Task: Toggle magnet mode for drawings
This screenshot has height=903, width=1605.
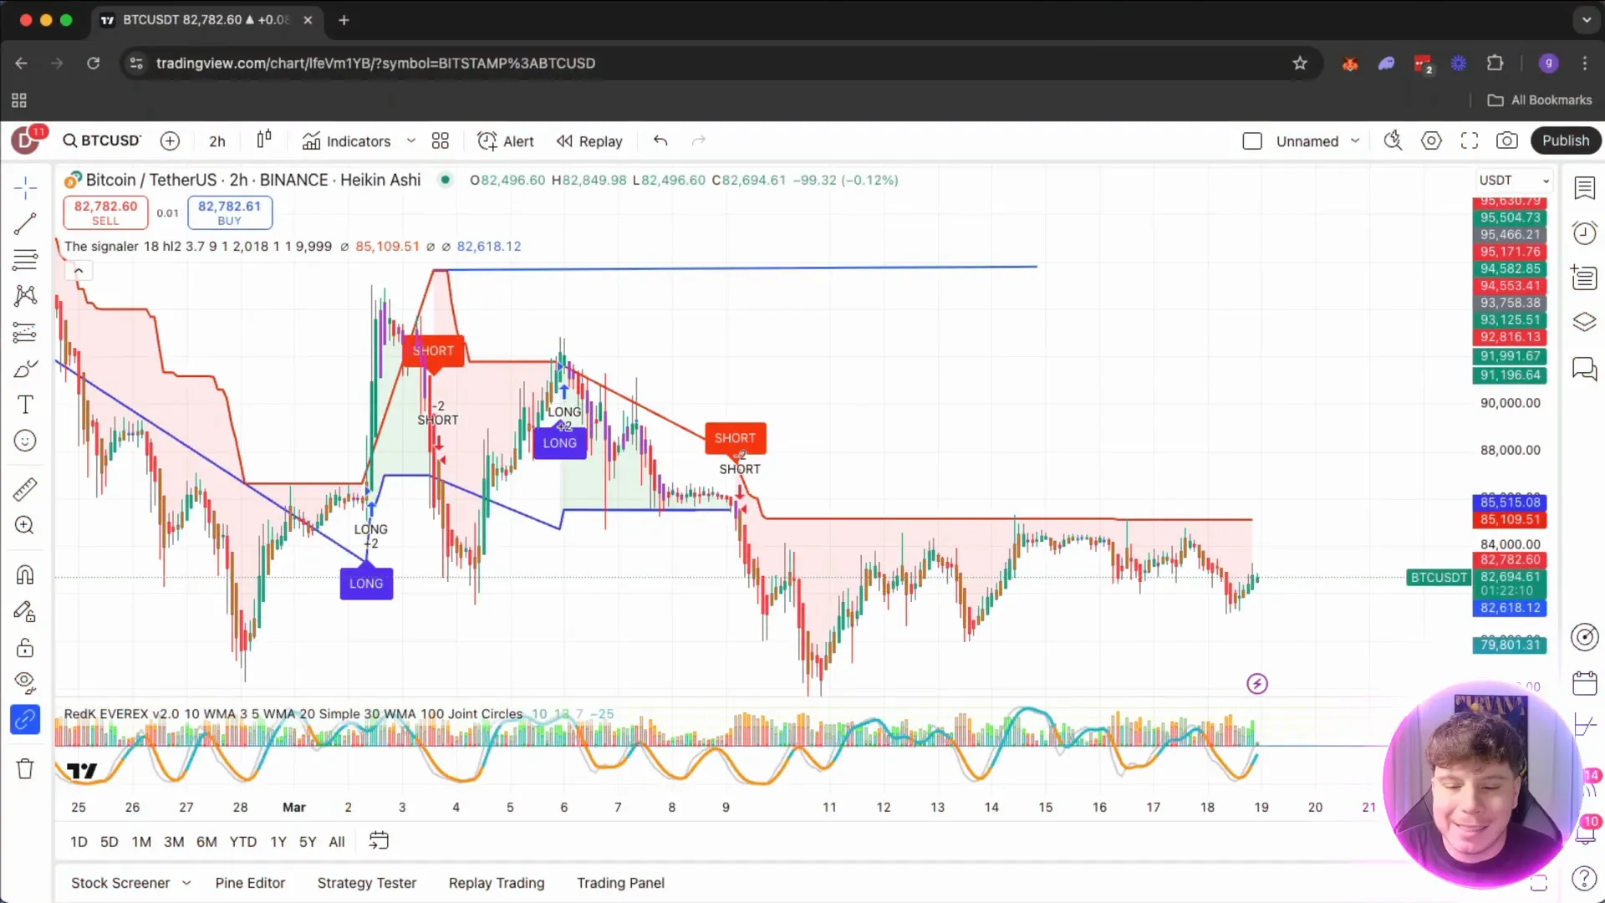Action: [25, 574]
